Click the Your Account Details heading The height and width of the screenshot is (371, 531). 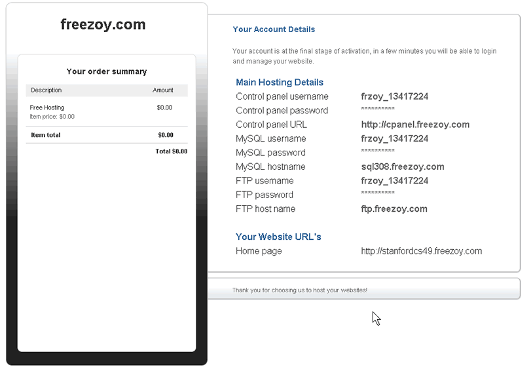coord(274,29)
